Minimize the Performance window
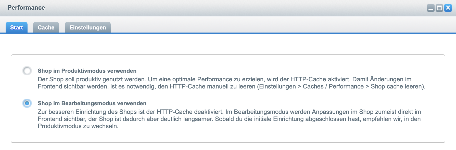456x150 pixels. click(x=431, y=8)
